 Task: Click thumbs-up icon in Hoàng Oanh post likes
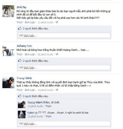tap(20, 61)
